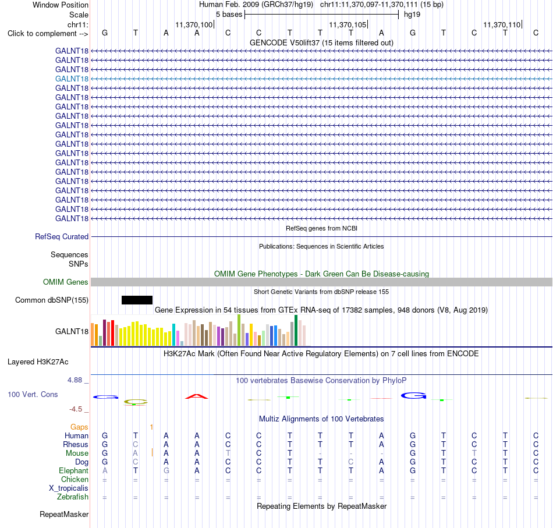This screenshot has width=553, height=528.
Task: Click the RefSeq Curated track label
Action: click(x=61, y=237)
